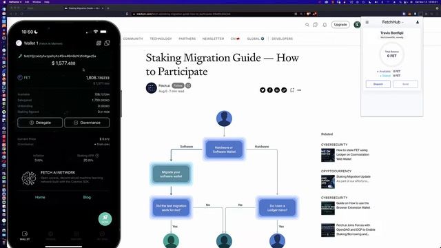Open the Window menu in menu bar
Viewport: 441px width, 248px height.
[x=37, y=1]
